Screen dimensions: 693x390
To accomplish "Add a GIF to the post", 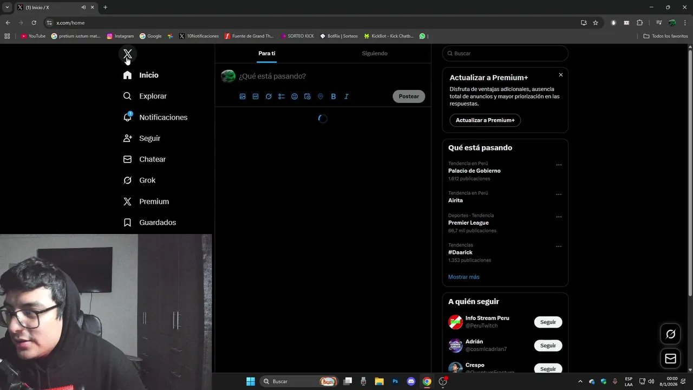I will (256, 96).
